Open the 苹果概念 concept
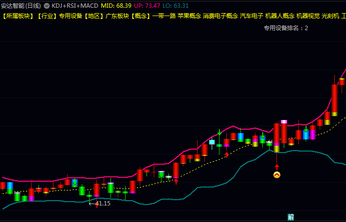This screenshot has height=222, width=346. click(x=189, y=16)
